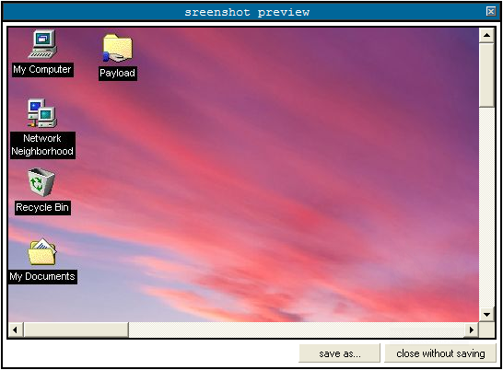Click the horizontal scrollbar thumb
Viewport: 503px width, 370px height.
tap(76, 330)
